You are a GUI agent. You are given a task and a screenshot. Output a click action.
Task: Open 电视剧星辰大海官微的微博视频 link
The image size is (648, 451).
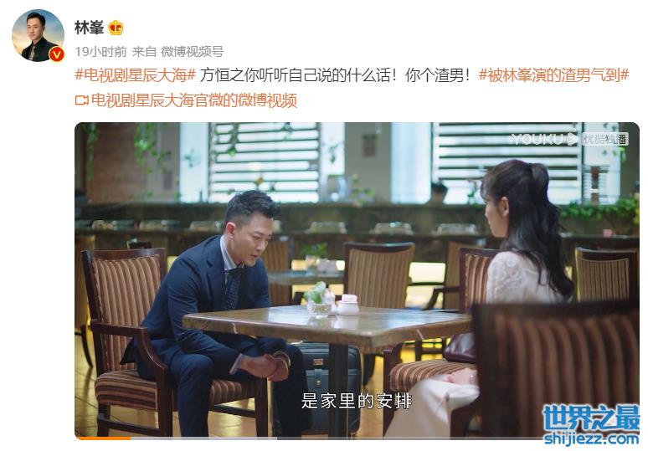pyautogui.click(x=194, y=100)
